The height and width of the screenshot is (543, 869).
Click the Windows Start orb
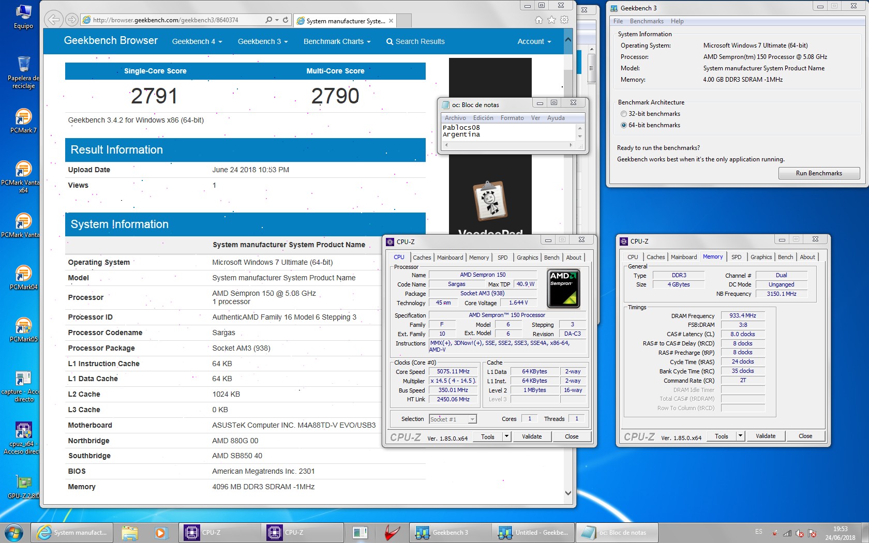click(x=13, y=532)
